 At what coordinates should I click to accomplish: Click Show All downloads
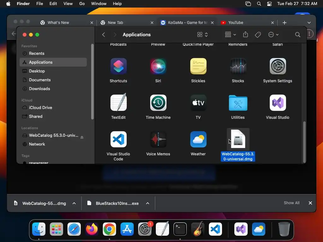(292, 203)
